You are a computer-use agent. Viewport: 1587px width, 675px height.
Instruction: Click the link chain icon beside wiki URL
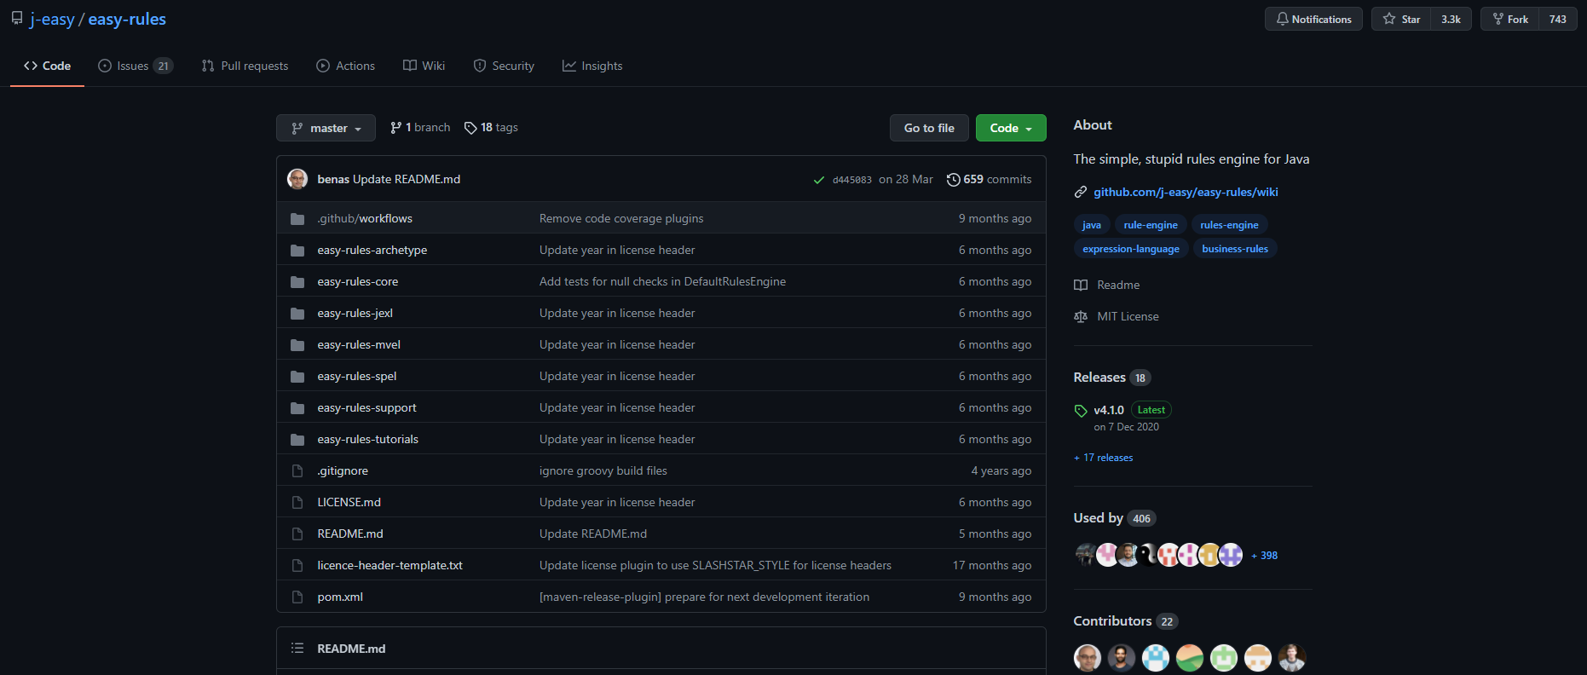[1081, 193]
